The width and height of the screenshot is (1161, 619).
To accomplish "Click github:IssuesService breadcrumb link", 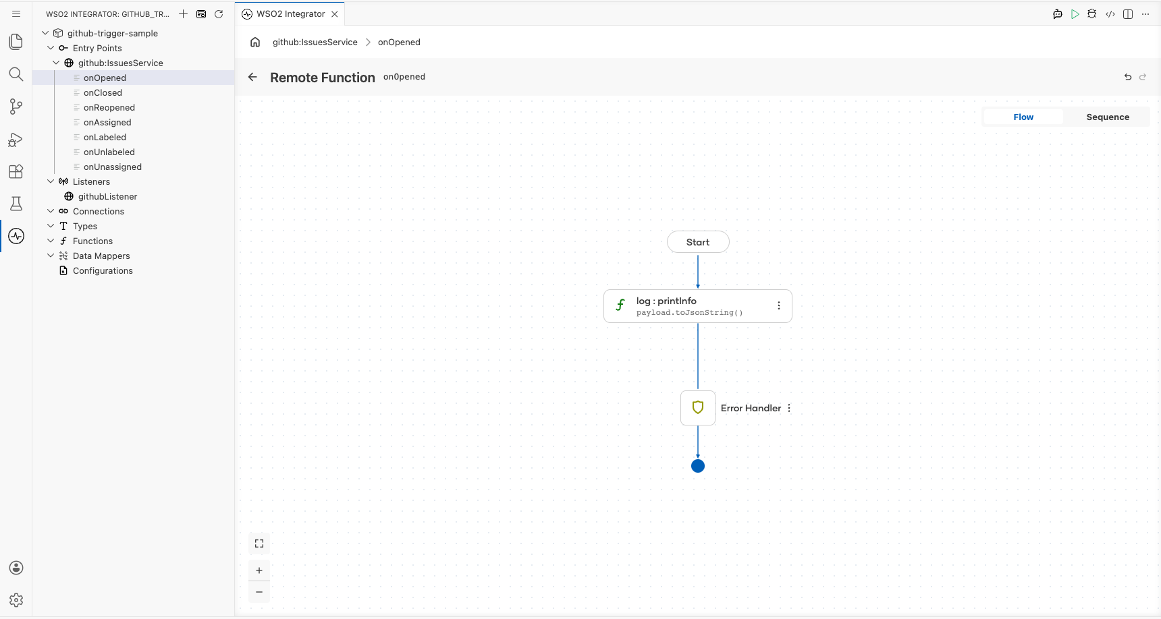I will coord(315,42).
